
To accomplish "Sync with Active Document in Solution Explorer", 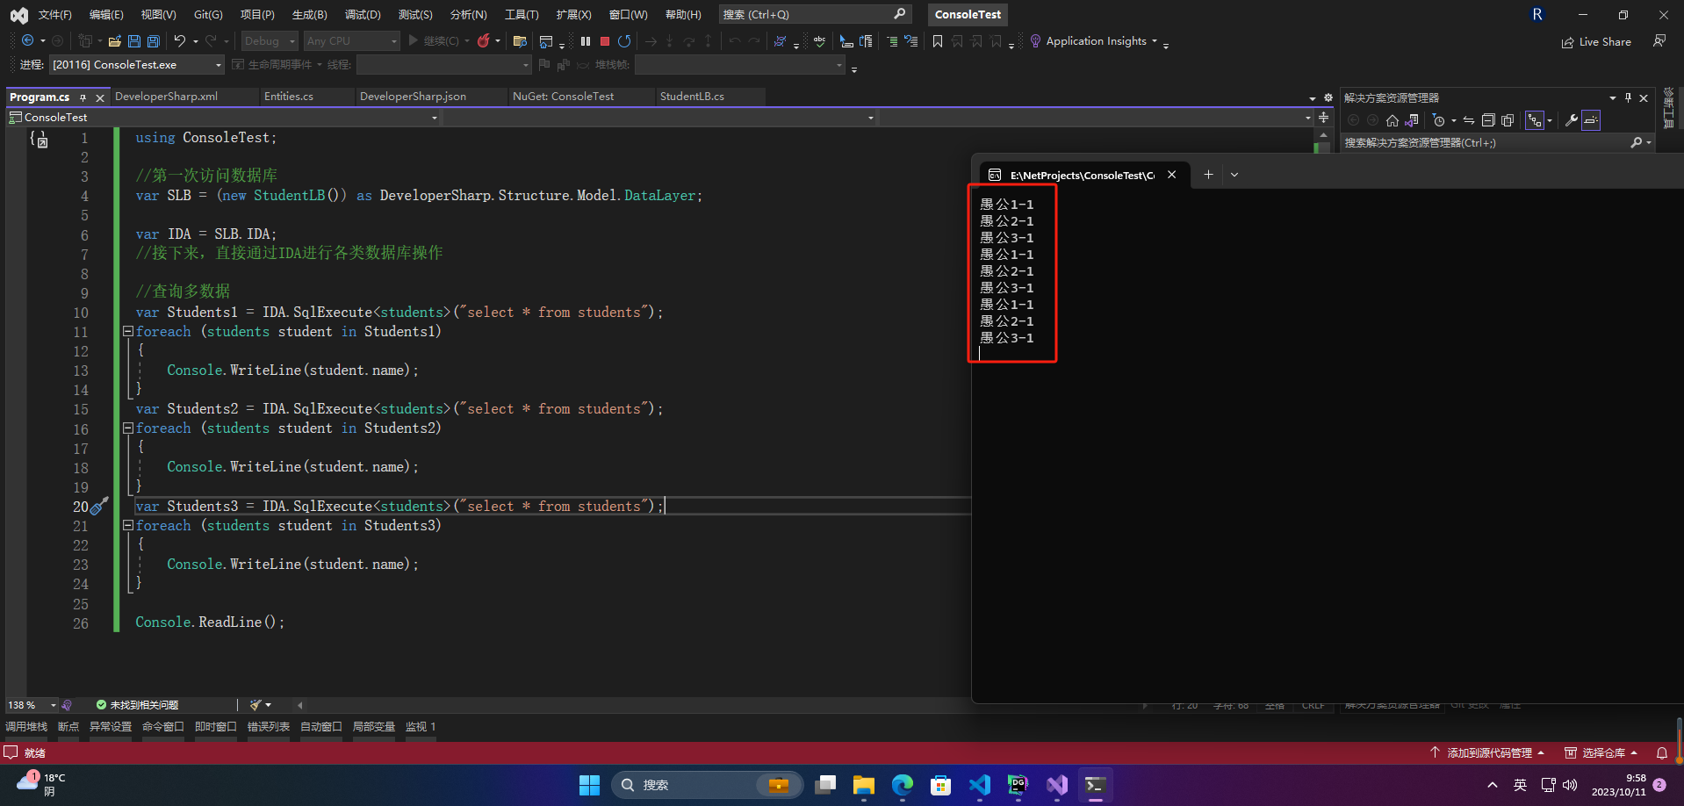I will 1469,120.
